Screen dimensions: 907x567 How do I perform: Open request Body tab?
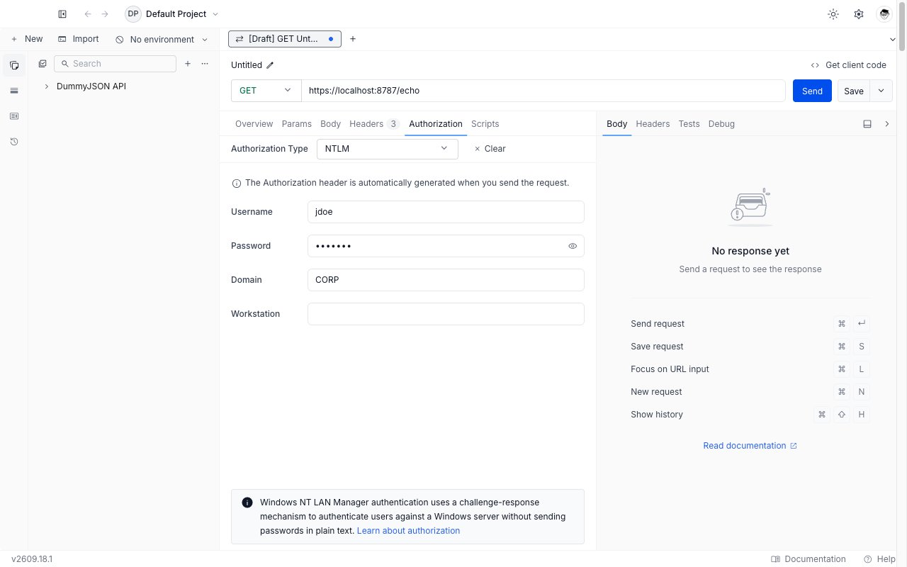(x=331, y=124)
